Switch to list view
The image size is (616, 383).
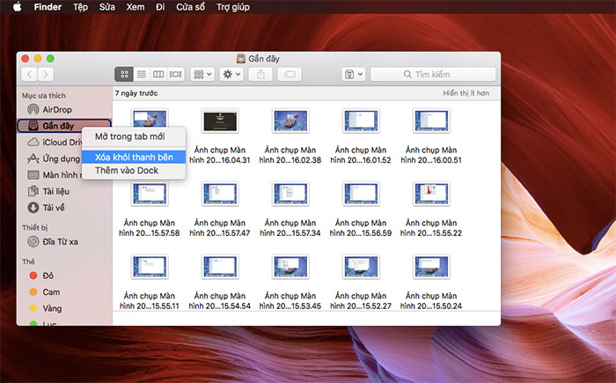(x=142, y=74)
